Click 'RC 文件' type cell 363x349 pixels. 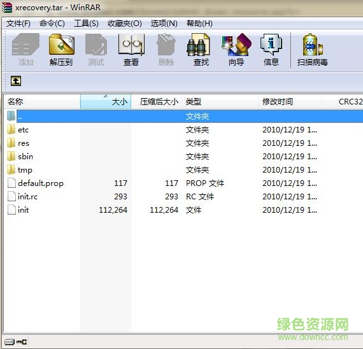[200, 197]
